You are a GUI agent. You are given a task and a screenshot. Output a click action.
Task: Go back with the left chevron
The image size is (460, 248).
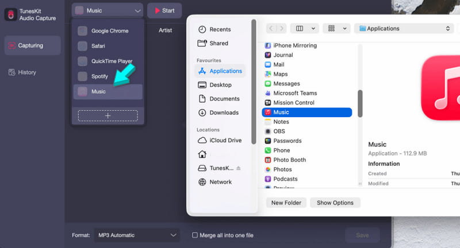click(271, 28)
